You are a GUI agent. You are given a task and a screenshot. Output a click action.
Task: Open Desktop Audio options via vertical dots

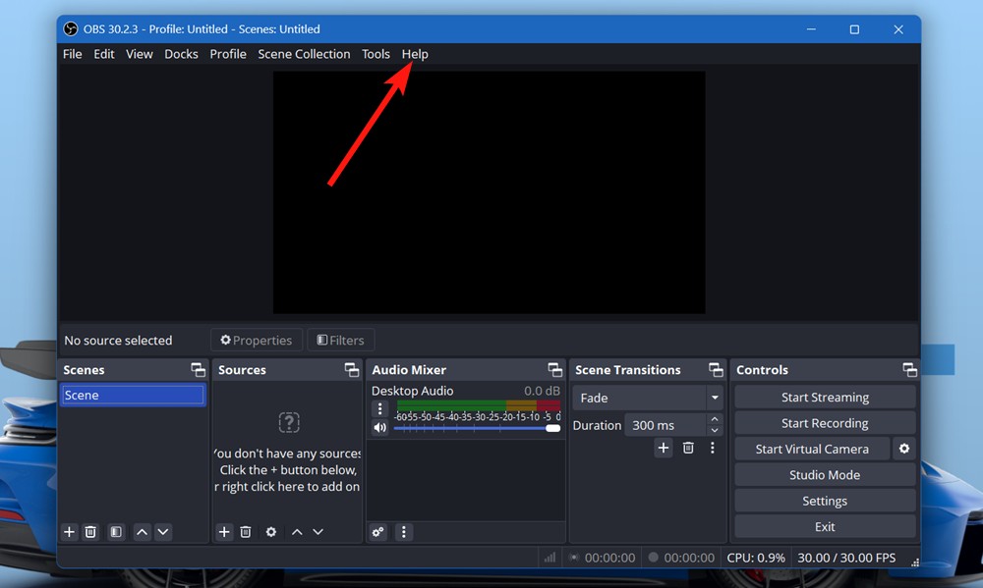point(379,407)
